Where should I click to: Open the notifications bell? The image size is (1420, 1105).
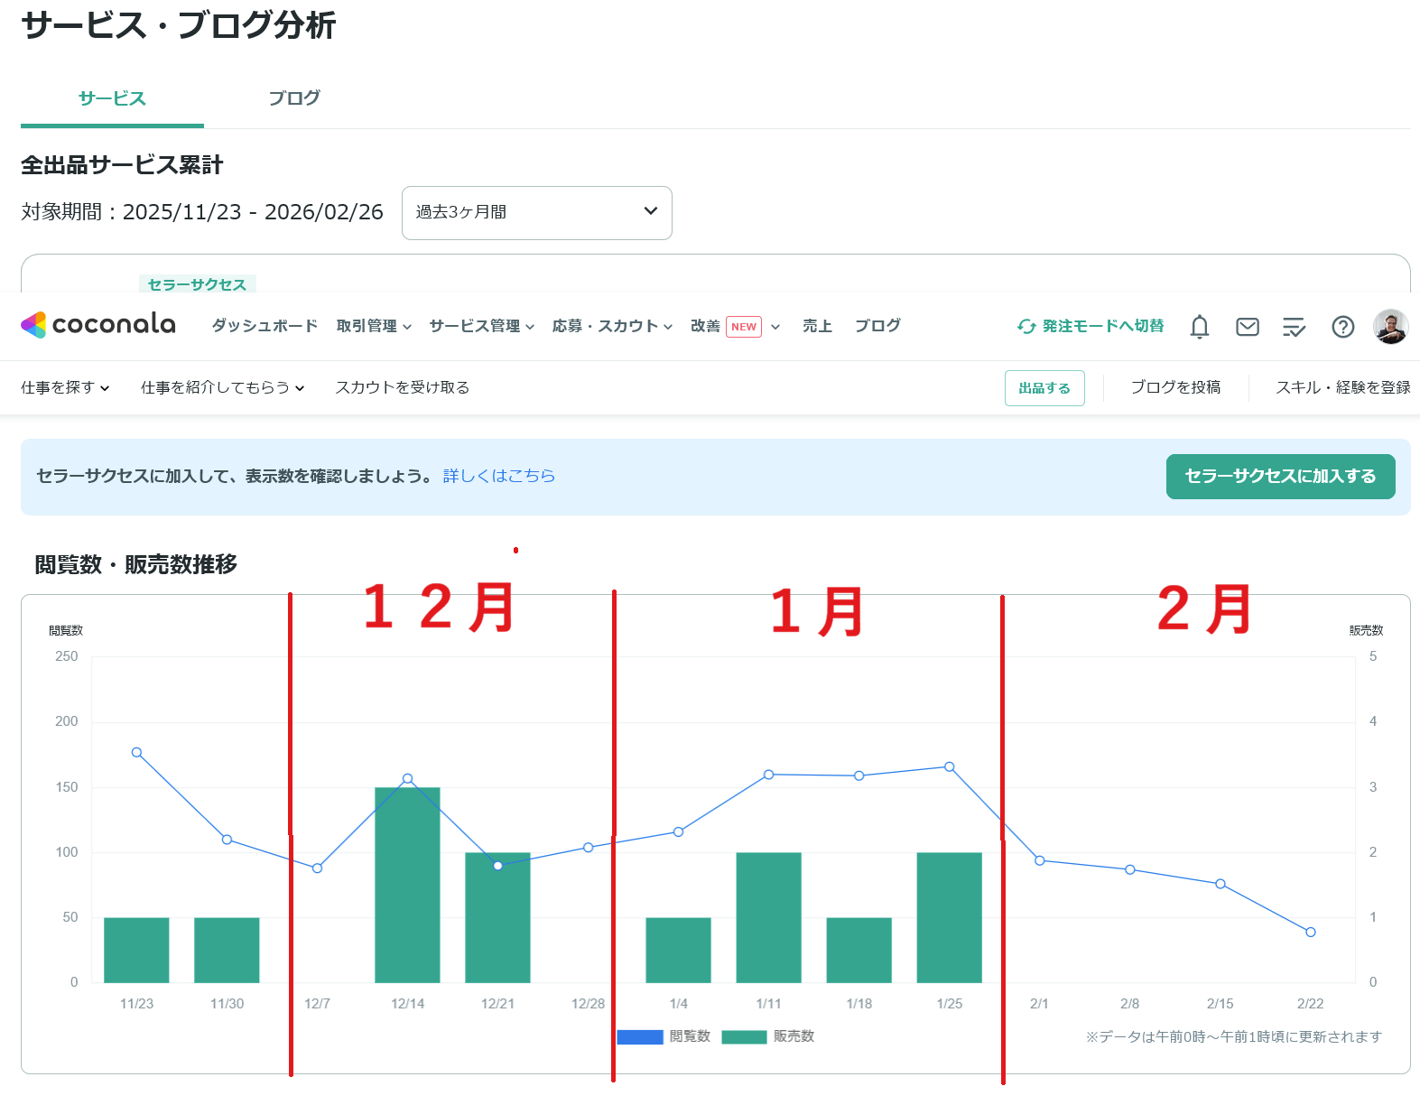[1200, 326]
